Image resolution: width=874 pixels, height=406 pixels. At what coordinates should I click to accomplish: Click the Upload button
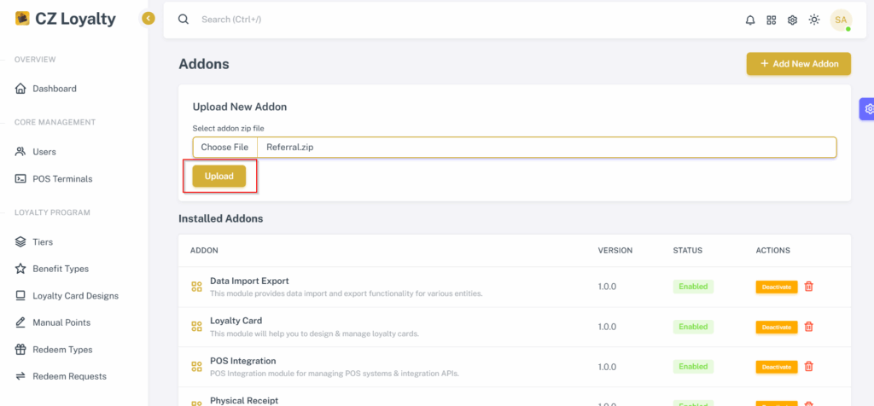219,176
